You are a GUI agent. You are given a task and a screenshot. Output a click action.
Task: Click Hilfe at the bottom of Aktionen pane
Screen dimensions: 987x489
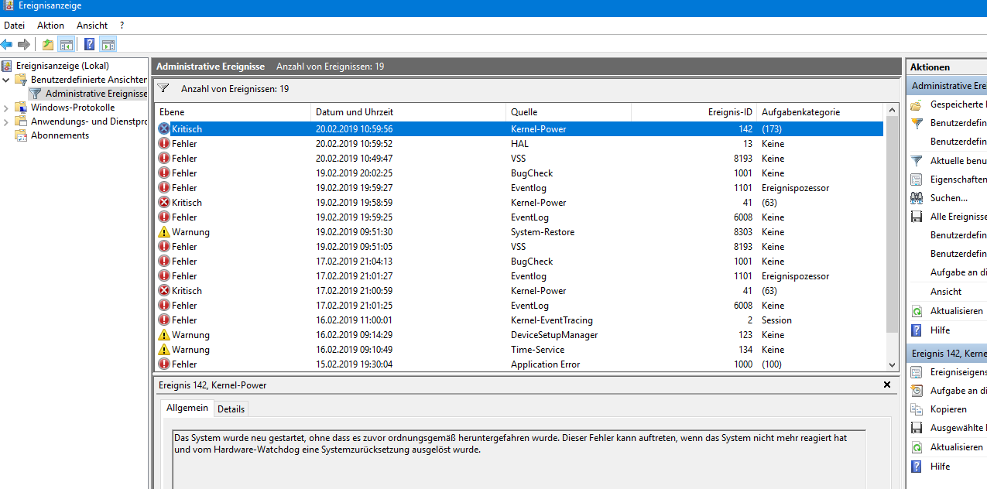coord(940,467)
